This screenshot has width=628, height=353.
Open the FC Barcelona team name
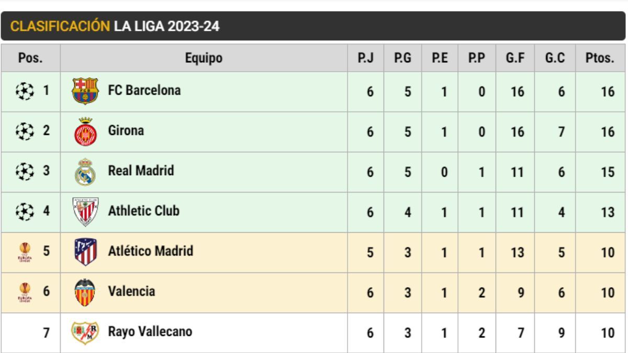[x=144, y=90]
